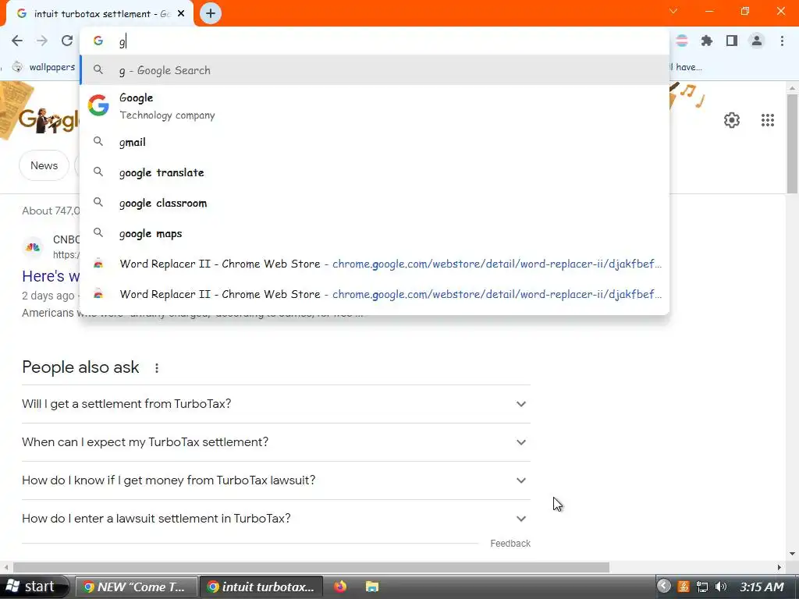Open Chrome three-dot menu
The width and height of the screenshot is (799, 599).
click(x=782, y=41)
